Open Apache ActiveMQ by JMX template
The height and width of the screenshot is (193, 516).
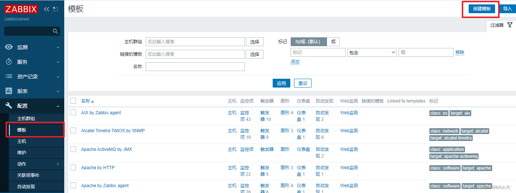(x=106, y=149)
